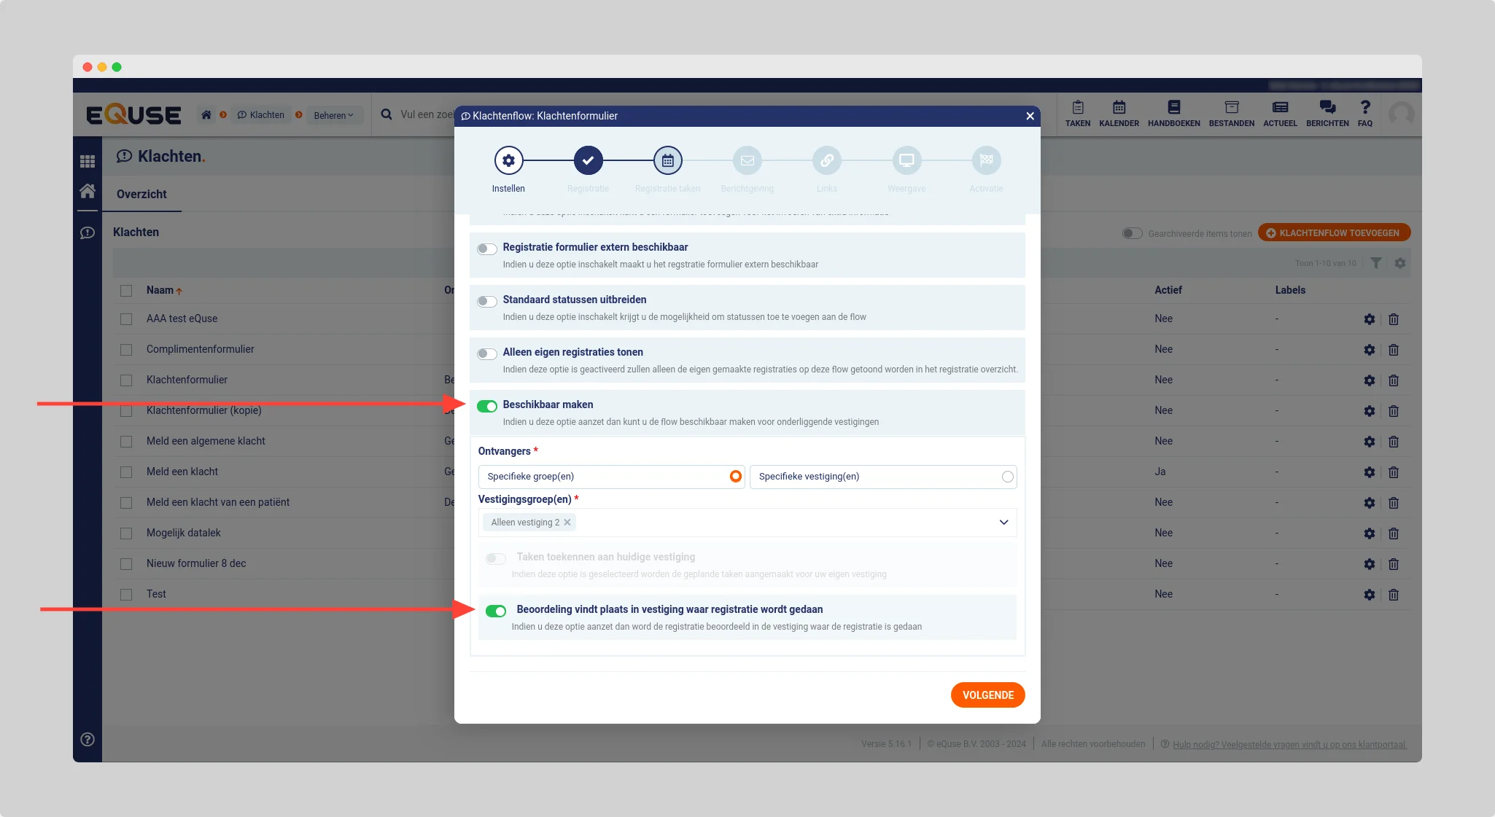The width and height of the screenshot is (1495, 817).
Task: Remove the Alleen vestiging 2 tag
Action: 567,523
